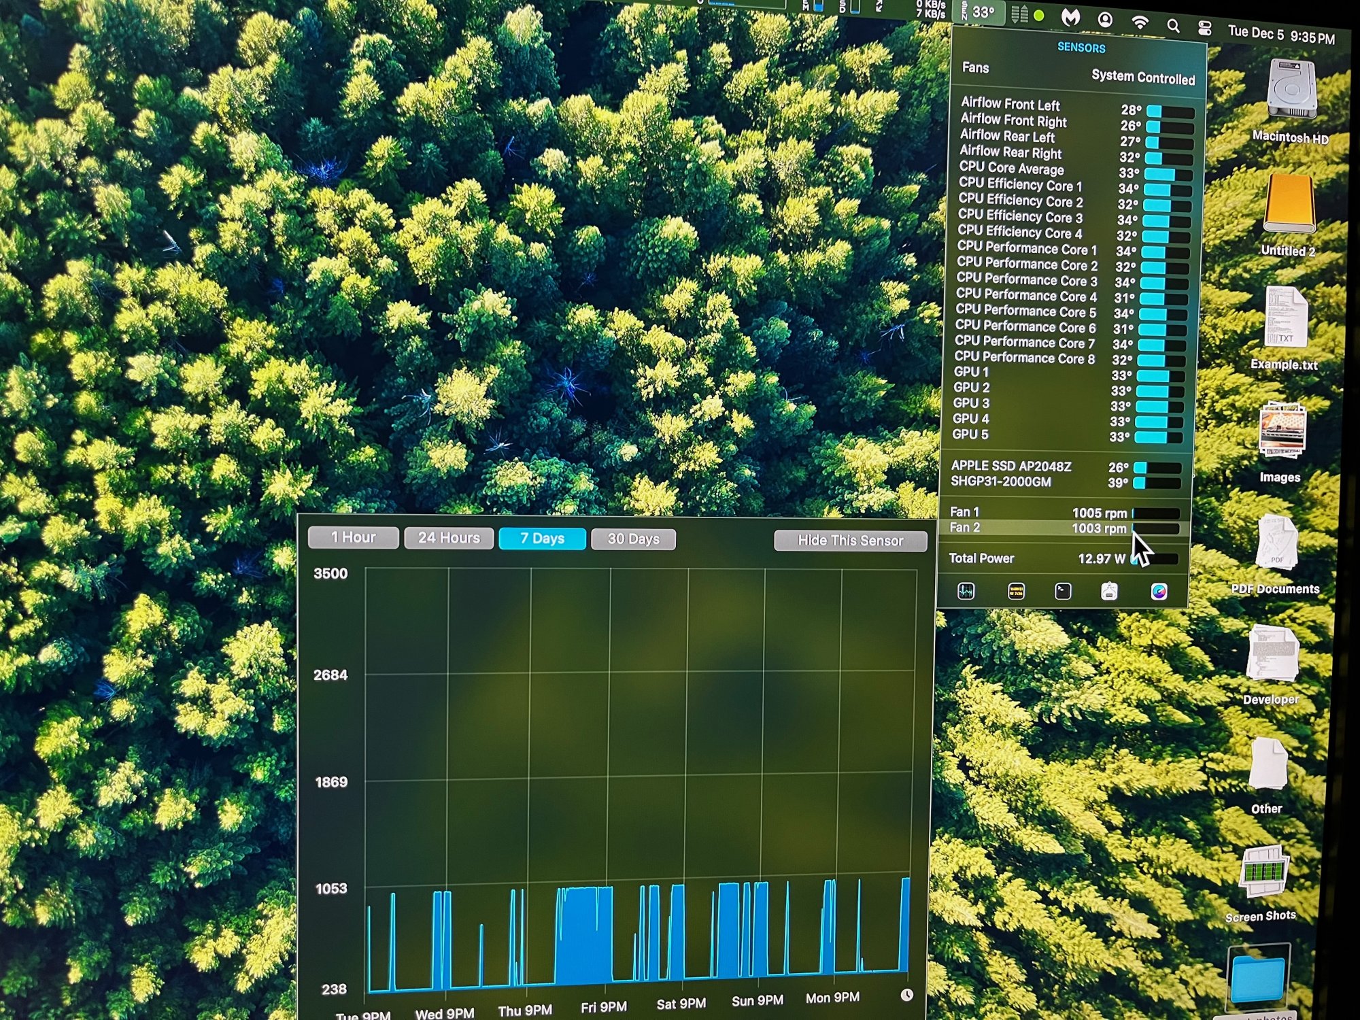1360x1020 pixels.
Task: Open Console icon in Sensors panel
Action: click(x=1016, y=592)
